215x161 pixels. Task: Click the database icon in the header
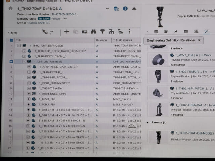(116, 9)
